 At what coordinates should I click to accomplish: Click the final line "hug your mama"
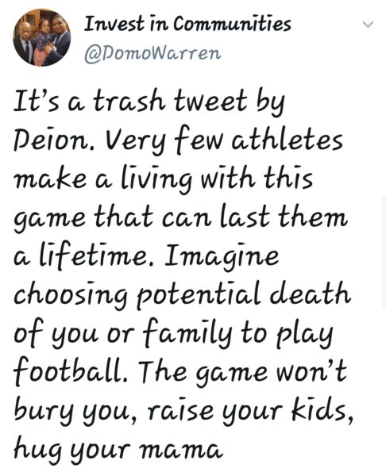(118, 450)
